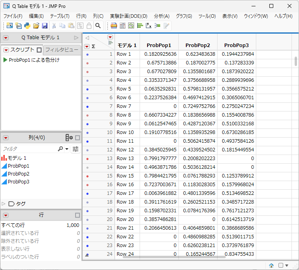Open the Tabulate calculator-style icon

123,26
